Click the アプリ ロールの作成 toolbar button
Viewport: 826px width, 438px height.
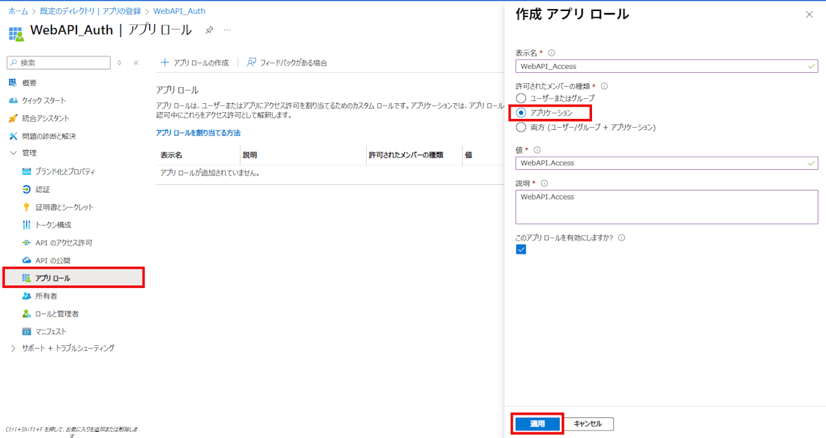click(195, 63)
